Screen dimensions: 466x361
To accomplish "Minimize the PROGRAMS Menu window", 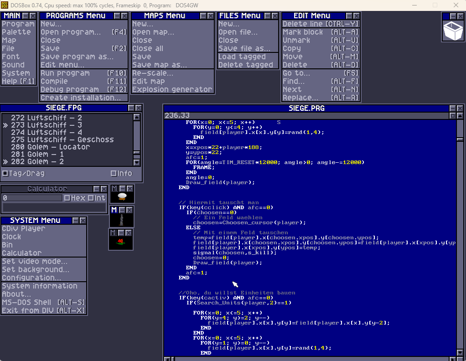I will 117,16.
